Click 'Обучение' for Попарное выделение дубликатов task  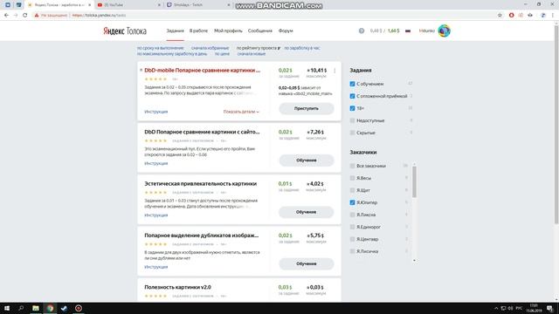pyautogui.click(x=307, y=264)
